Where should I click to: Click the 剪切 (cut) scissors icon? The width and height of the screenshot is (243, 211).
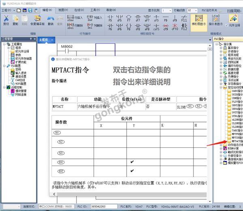click(x=6, y=19)
